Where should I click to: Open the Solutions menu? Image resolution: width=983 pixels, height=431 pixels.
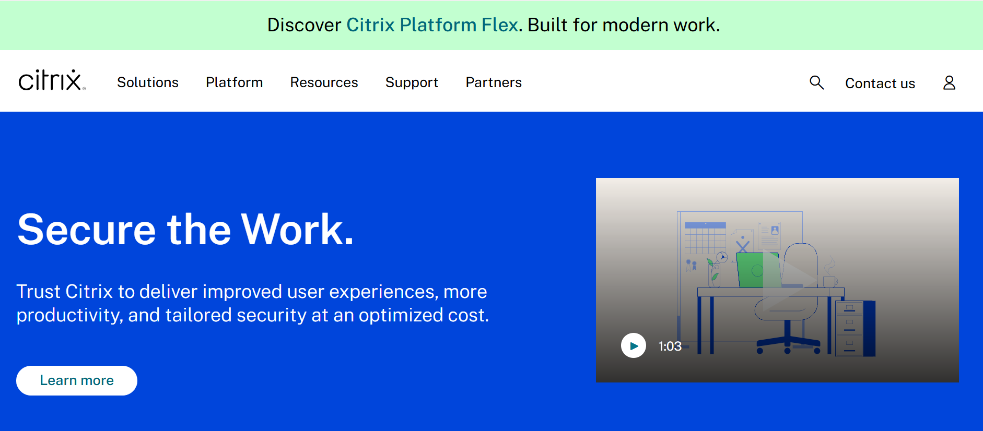[x=148, y=82]
